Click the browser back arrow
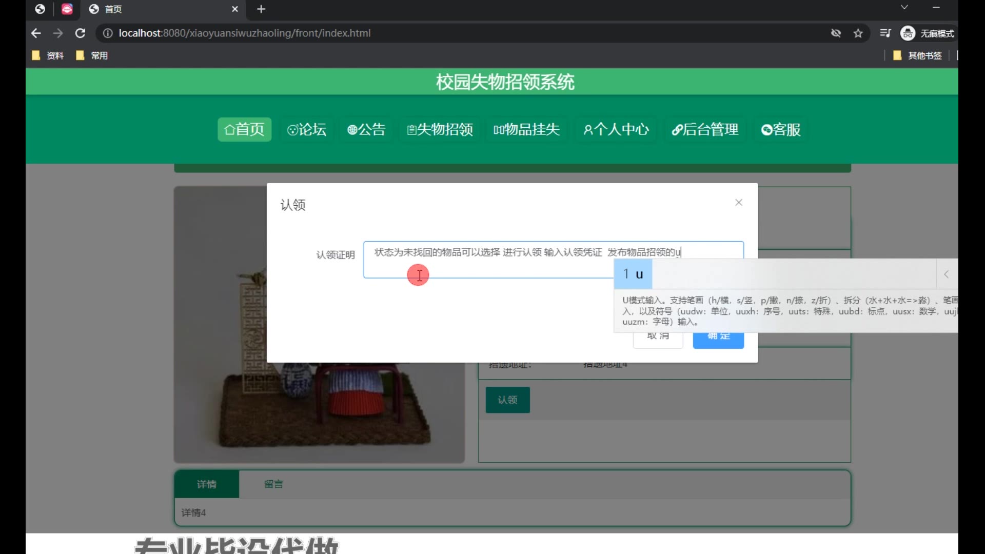Viewport: 985px width, 554px height. pos(36,33)
